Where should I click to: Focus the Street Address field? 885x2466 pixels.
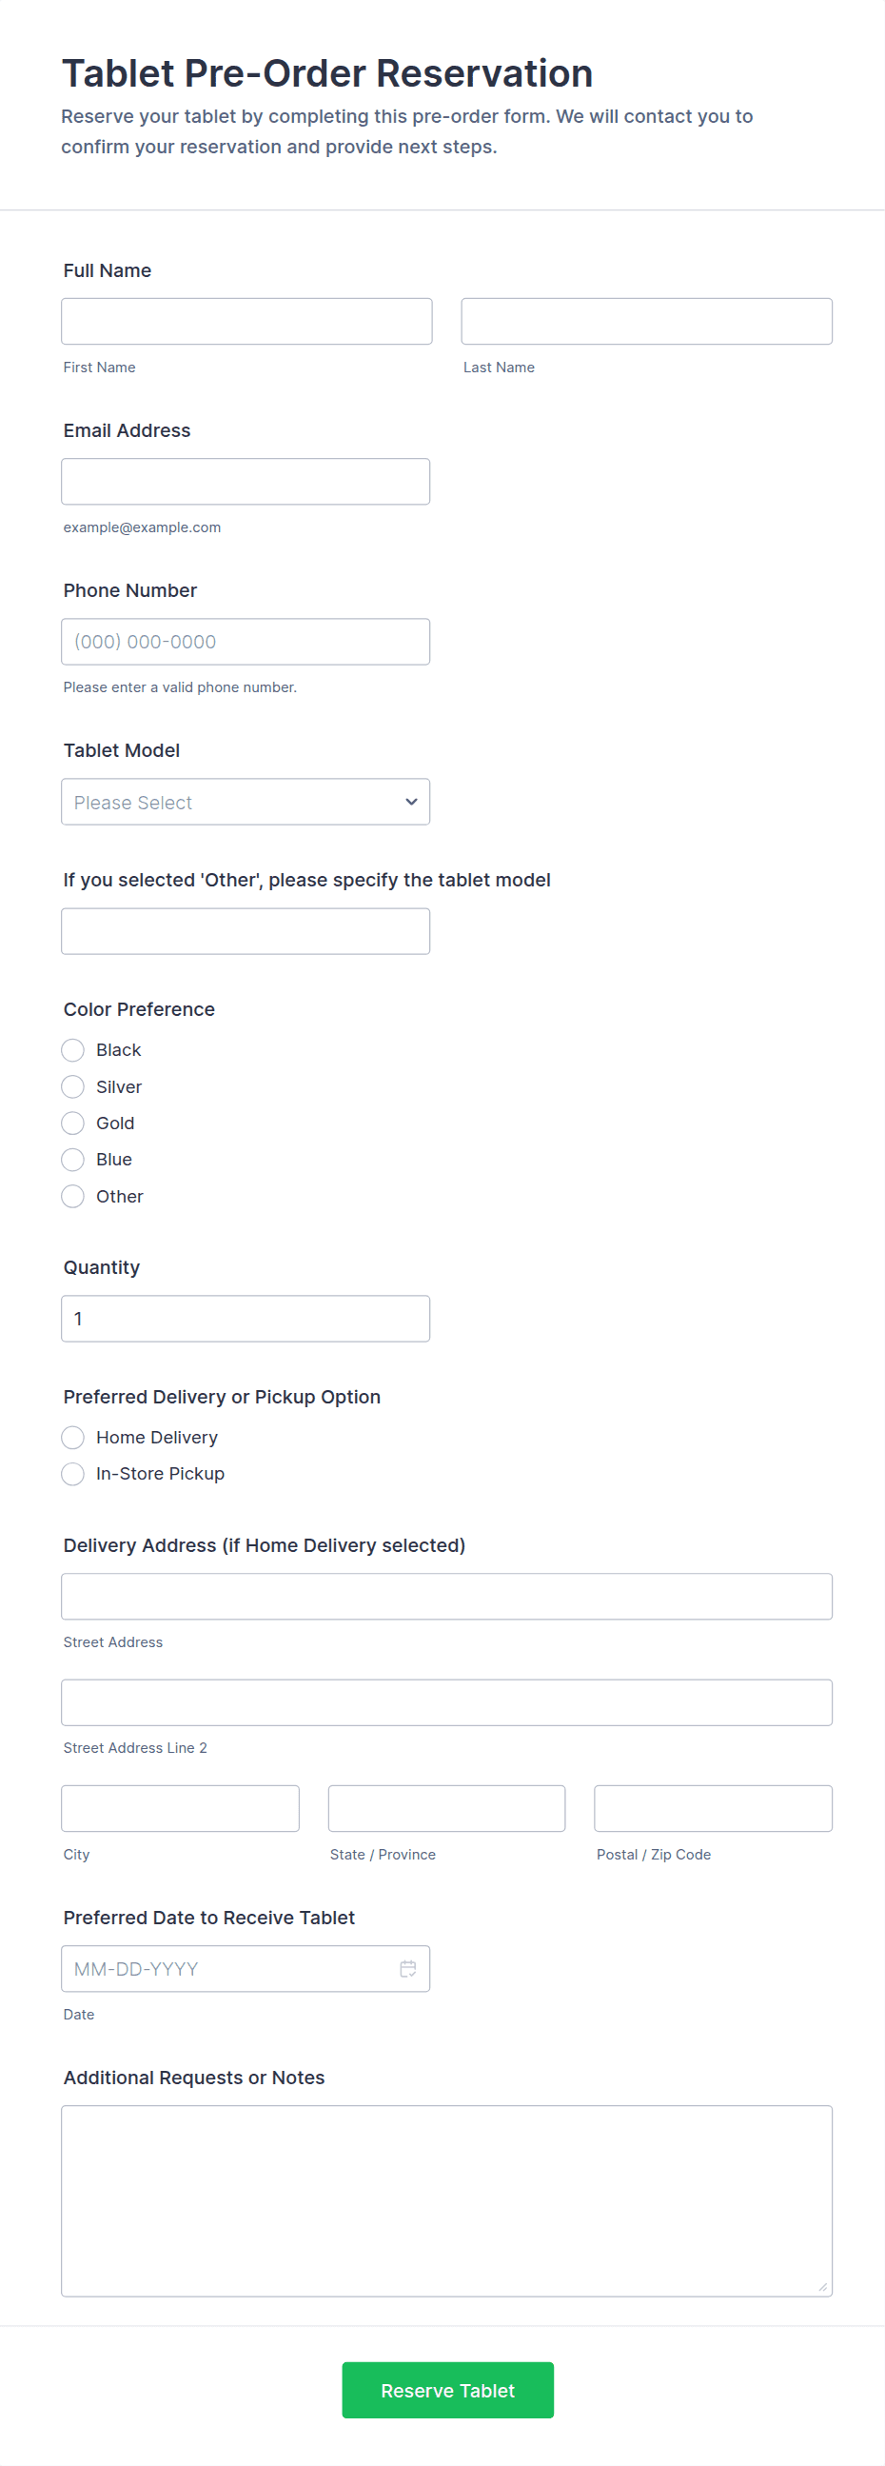(446, 1596)
